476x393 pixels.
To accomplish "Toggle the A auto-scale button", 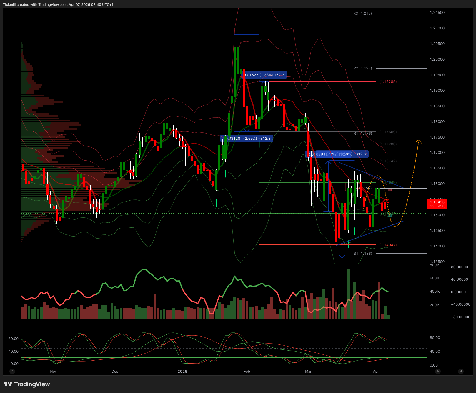I will tap(438, 371).
